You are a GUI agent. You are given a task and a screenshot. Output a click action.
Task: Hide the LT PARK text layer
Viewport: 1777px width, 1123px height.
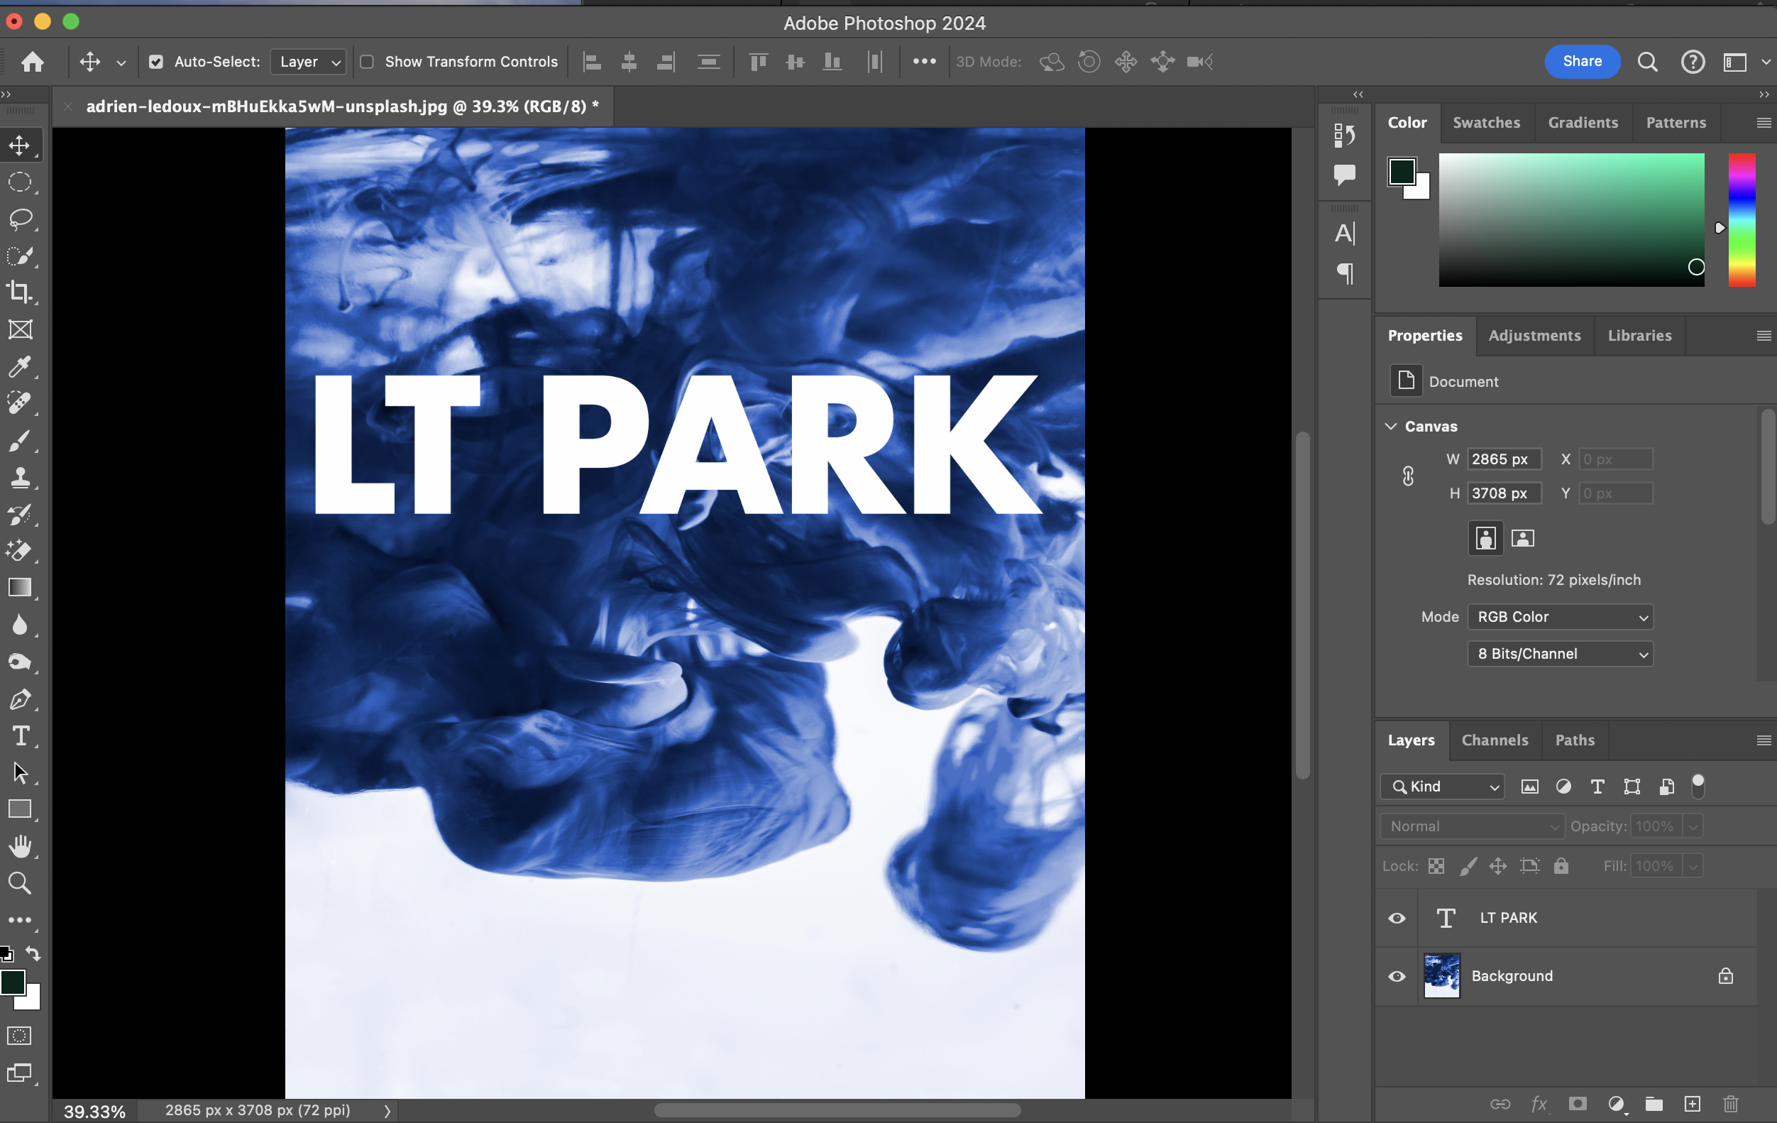(x=1397, y=918)
